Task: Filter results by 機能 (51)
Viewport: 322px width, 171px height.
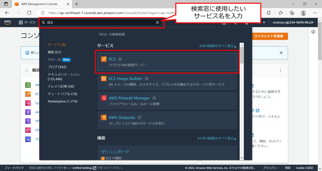Action: [54, 52]
